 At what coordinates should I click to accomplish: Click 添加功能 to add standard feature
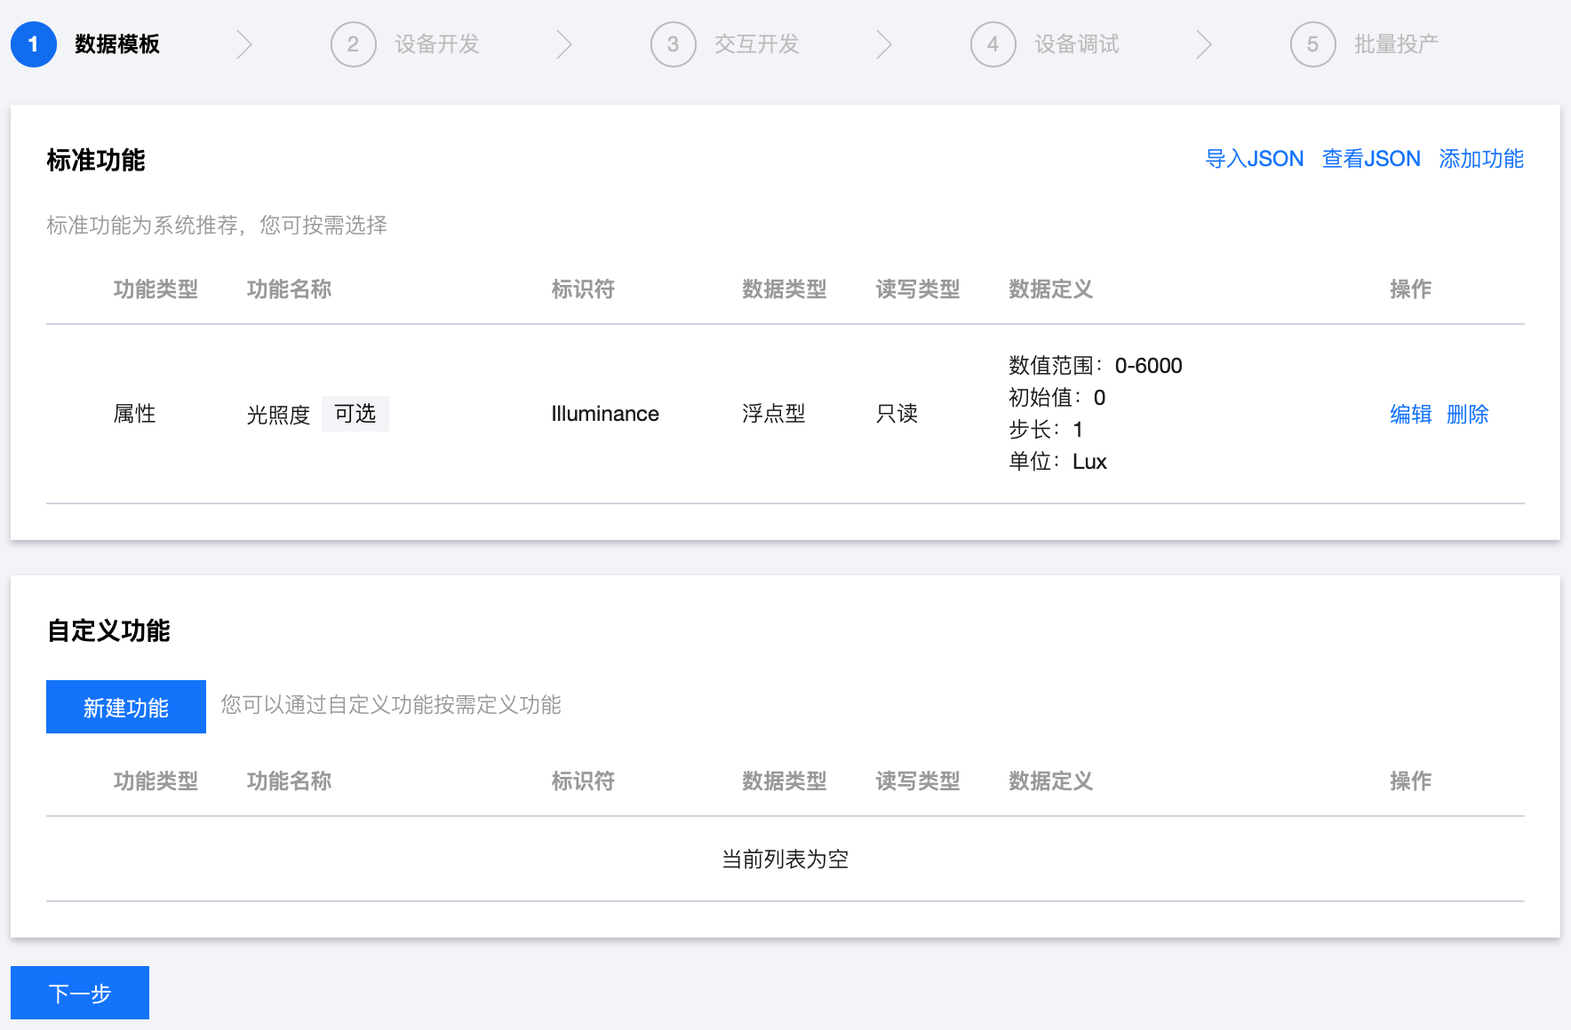(1481, 159)
